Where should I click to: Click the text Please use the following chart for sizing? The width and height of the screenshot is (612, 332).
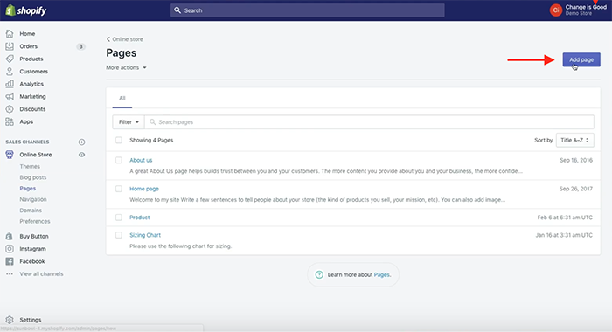tap(180, 246)
